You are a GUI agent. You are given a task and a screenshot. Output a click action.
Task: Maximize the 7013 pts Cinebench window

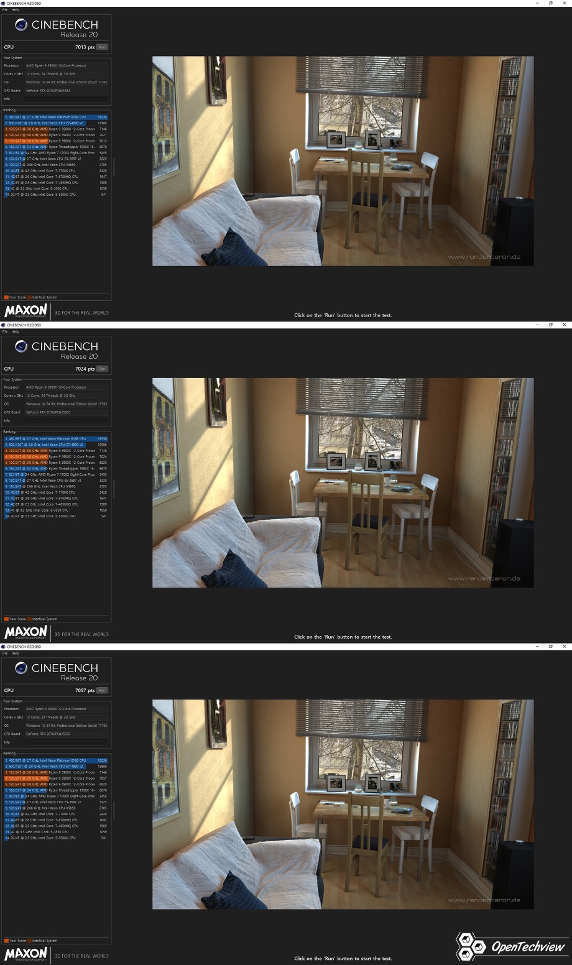550,3
